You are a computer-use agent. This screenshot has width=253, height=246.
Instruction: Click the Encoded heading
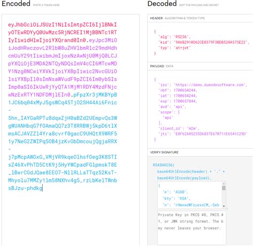point(16,4)
